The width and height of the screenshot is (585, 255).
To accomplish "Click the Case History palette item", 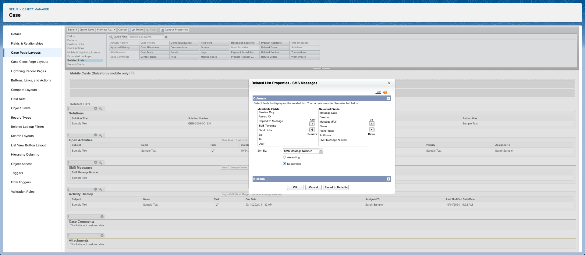I will coord(154,43).
